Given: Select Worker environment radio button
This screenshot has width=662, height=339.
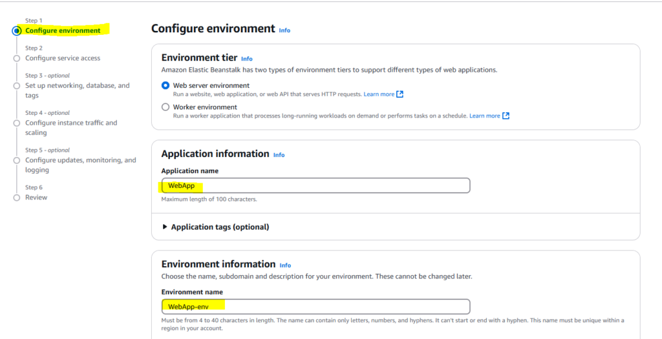Looking at the screenshot, I should pyautogui.click(x=166, y=107).
